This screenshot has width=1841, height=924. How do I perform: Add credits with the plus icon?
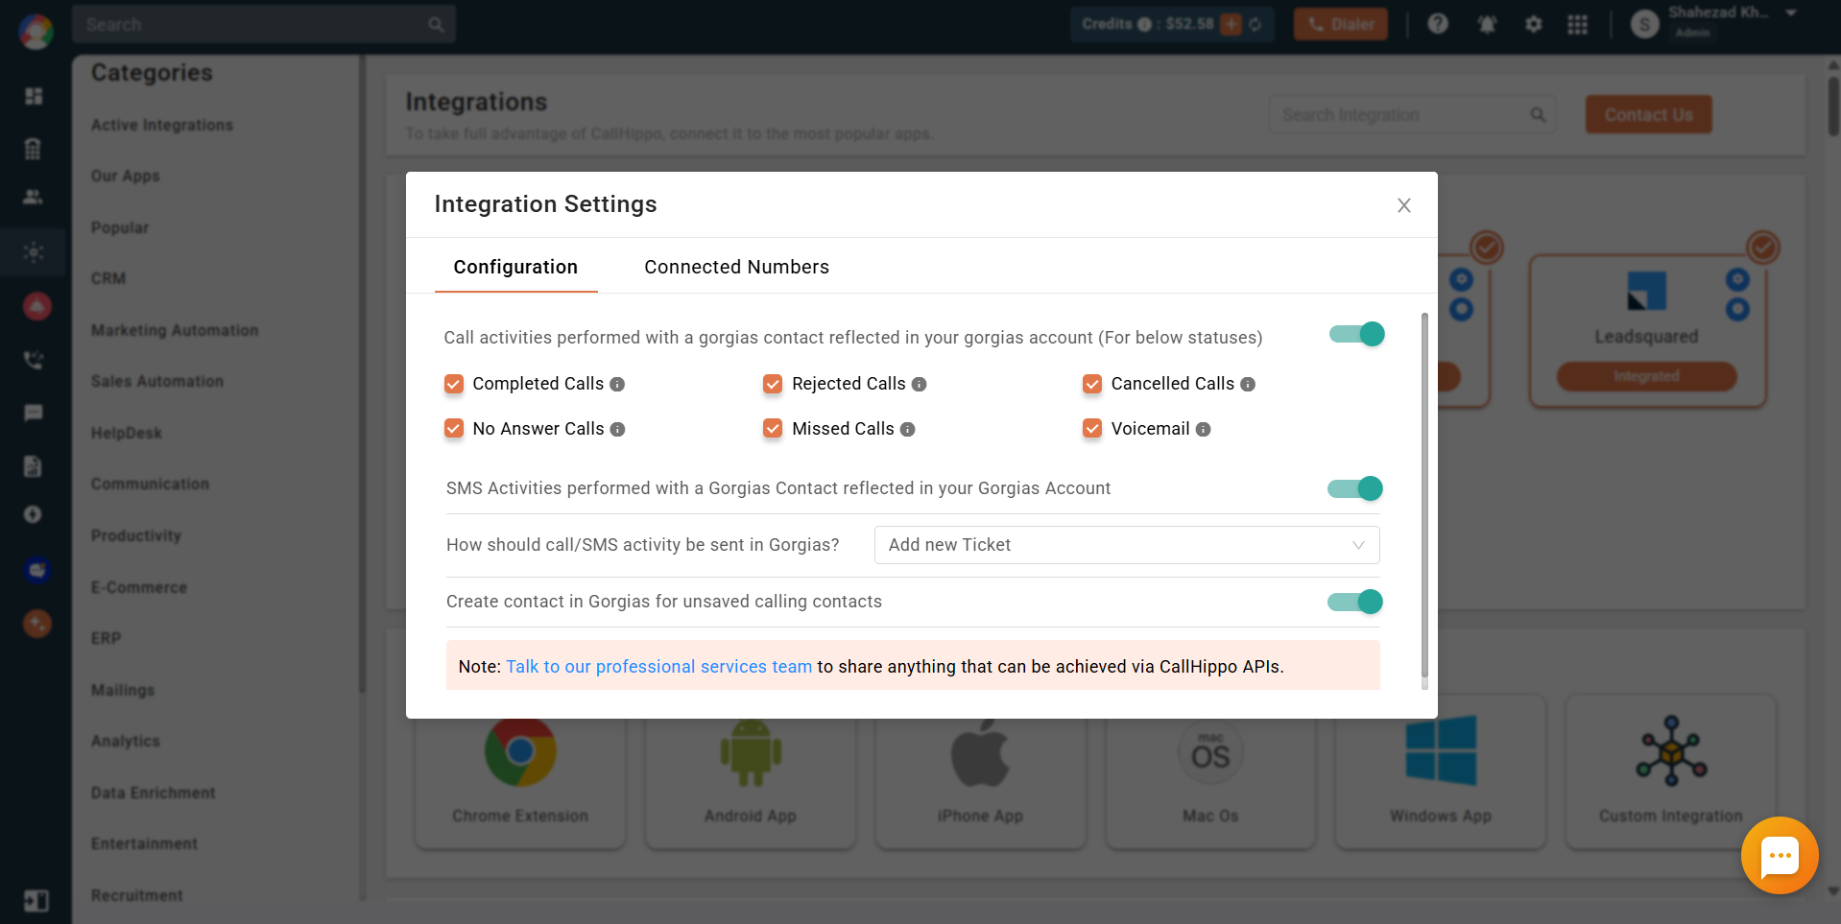1231,24
